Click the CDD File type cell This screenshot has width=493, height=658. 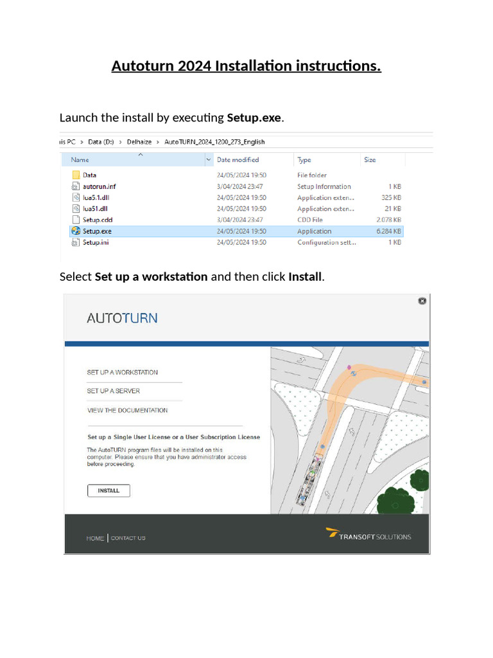(x=310, y=220)
